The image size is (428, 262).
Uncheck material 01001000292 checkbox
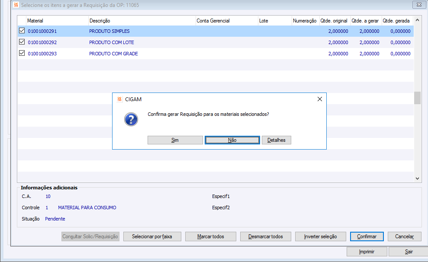coord(22,42)
